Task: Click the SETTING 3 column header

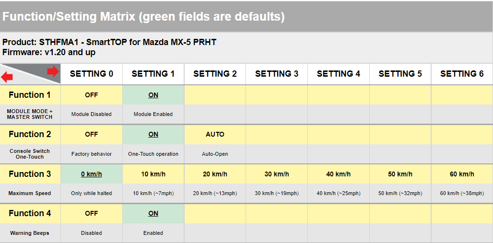Action: pos(277,74)
